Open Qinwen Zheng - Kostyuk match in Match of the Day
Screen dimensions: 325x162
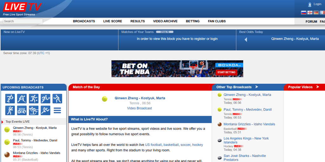point(140,98)
